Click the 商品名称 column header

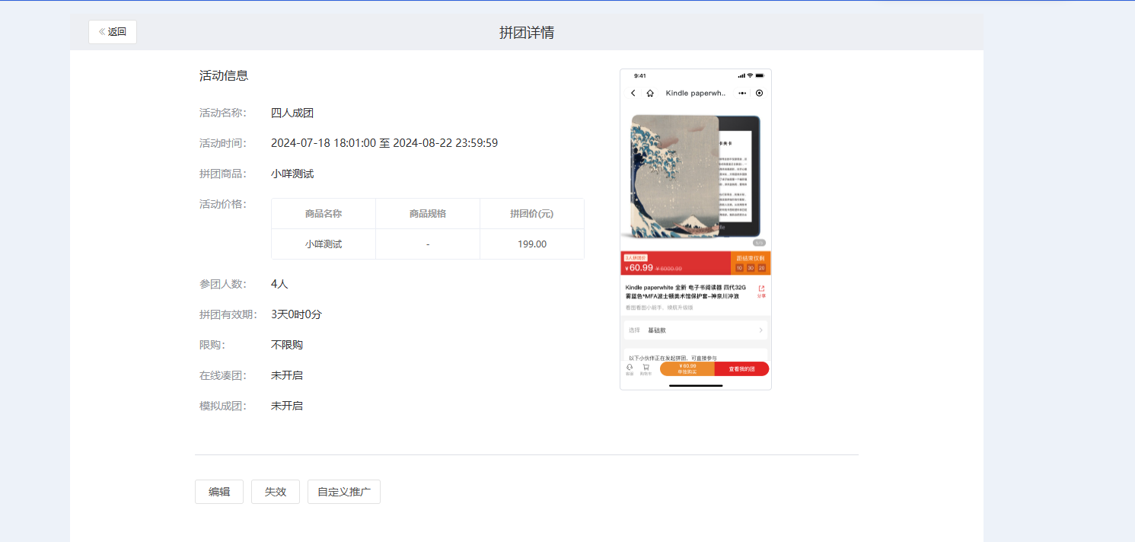[324, 214]
